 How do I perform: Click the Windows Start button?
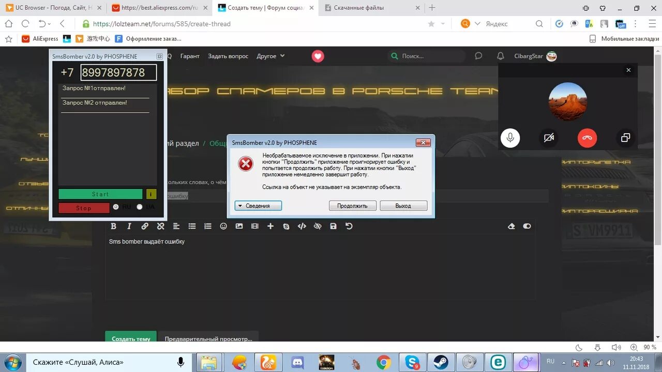tap(12, 362)
